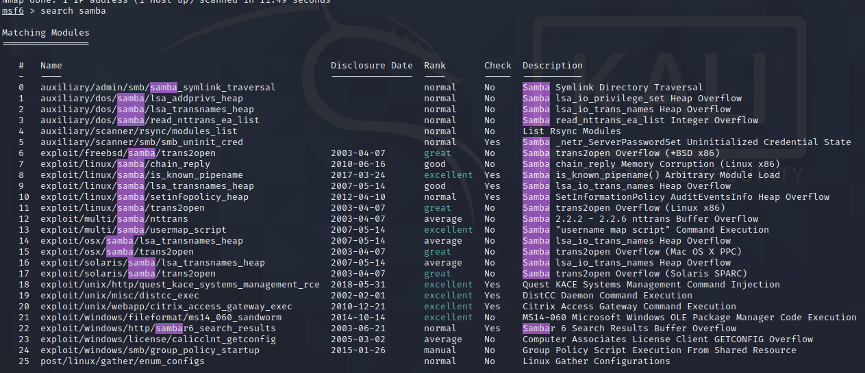Click the Disclosure Date column header
Screen dimensions: 865x373
click(x=372, y=66)
